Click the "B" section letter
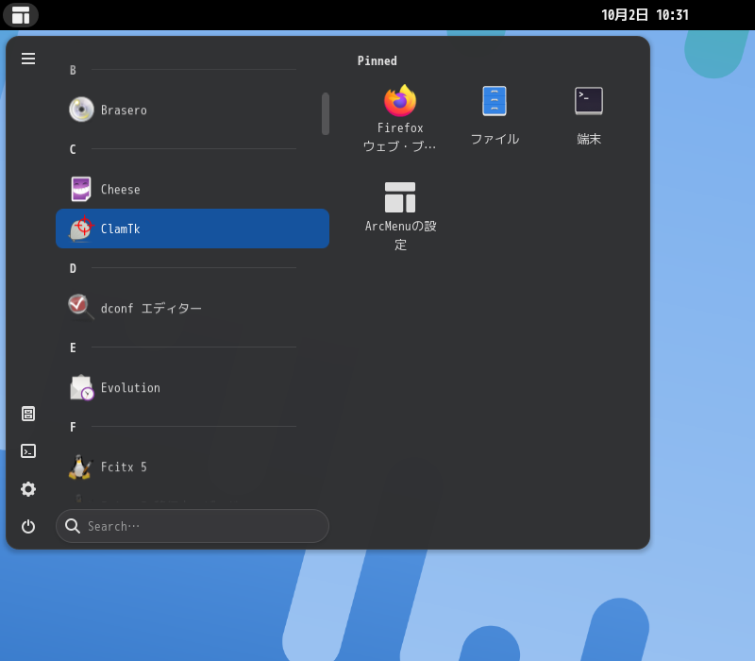Screen dimensions: 755x661 pos(73,70)
